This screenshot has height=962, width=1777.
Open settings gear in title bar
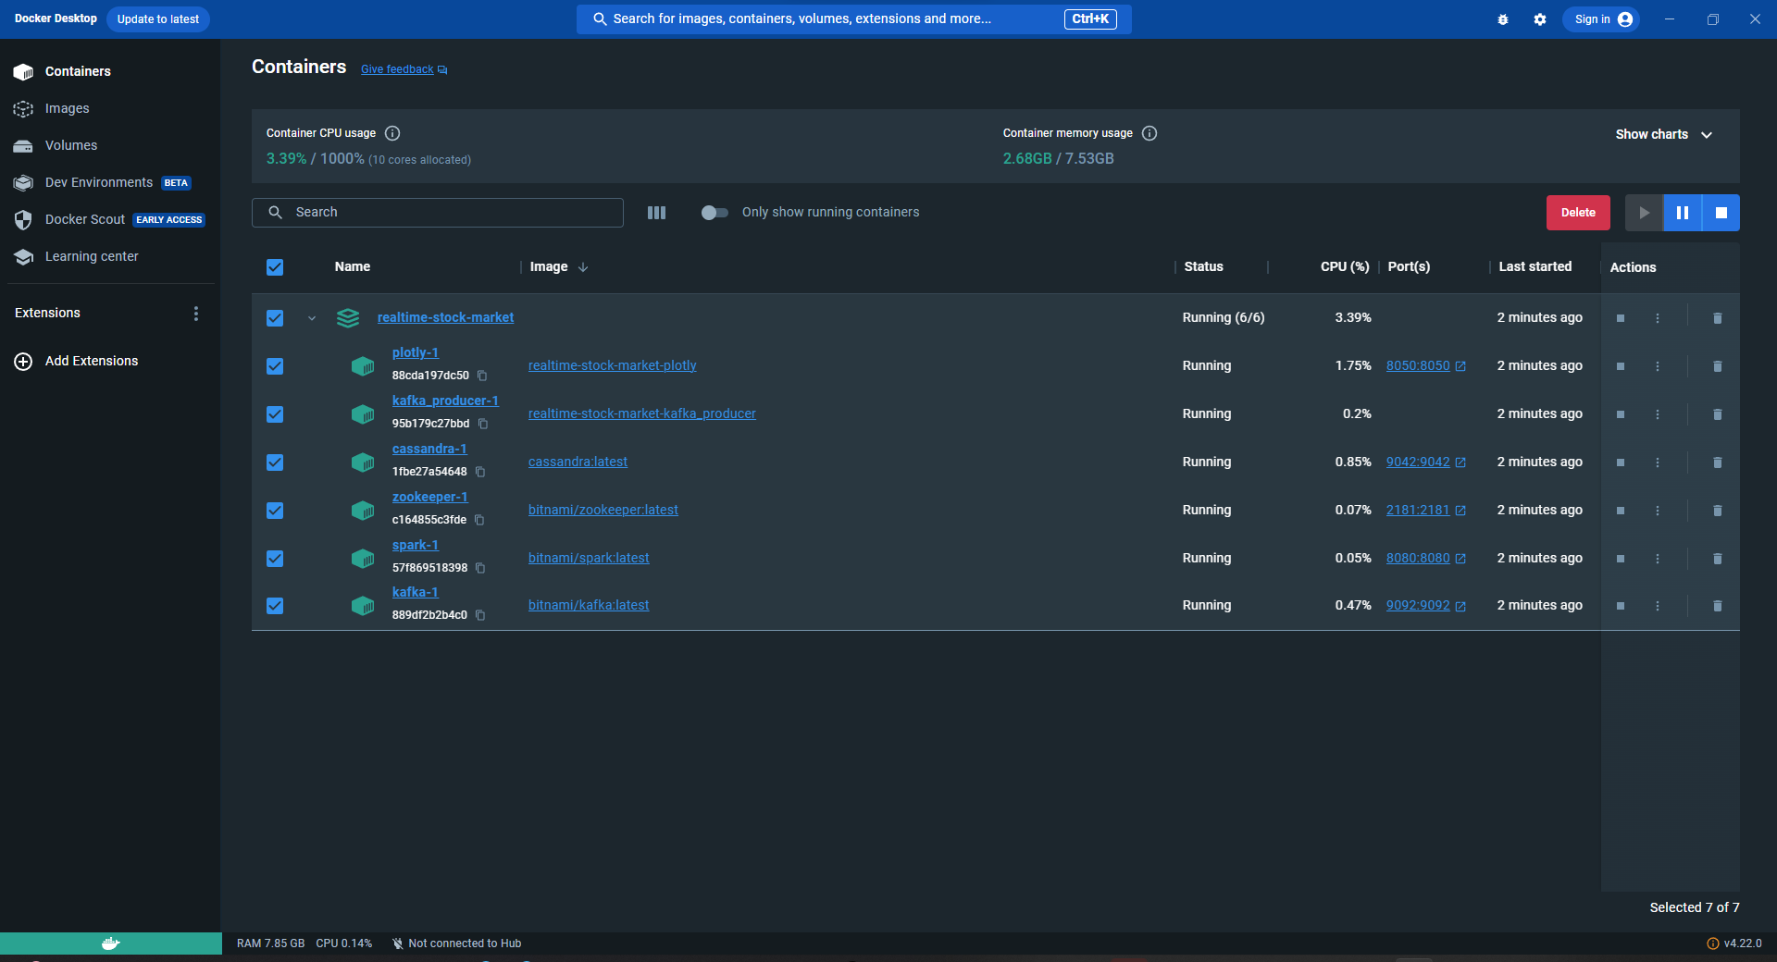1540,19
